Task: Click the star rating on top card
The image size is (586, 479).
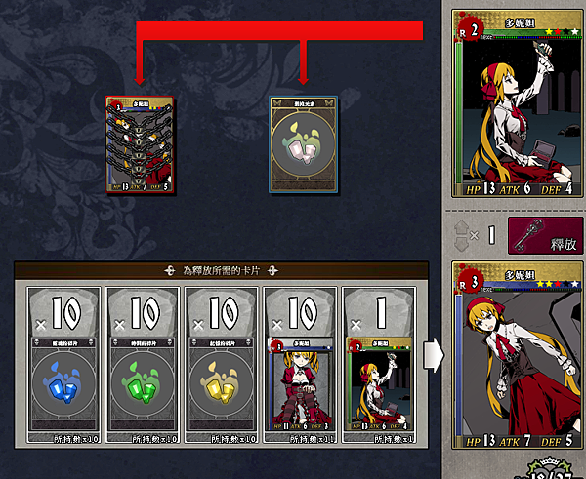Action: [x=562, y=32]
